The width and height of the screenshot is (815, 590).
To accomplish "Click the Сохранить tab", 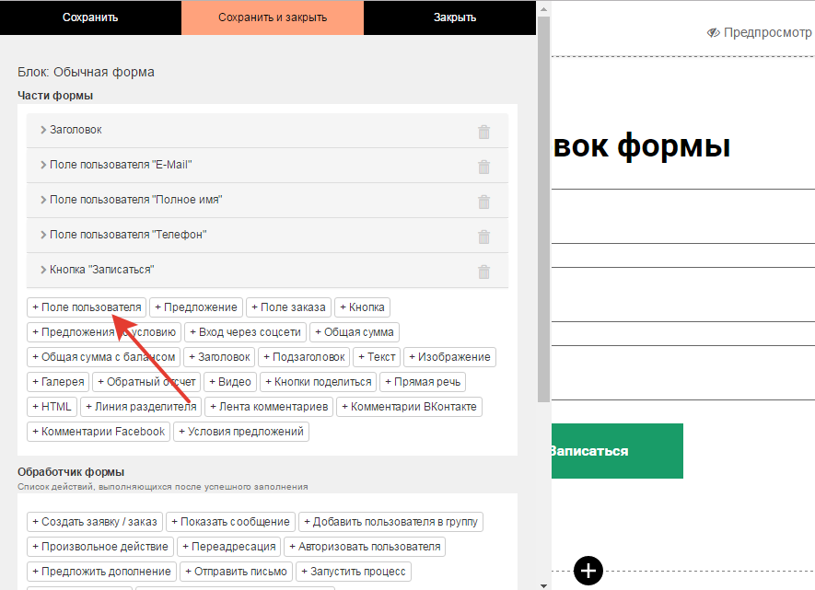I will [x=90, y=17].
